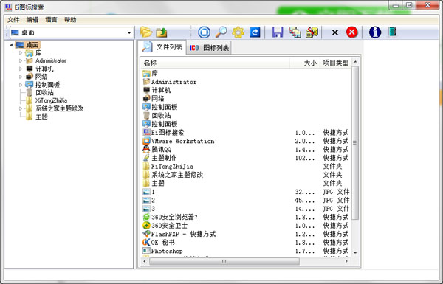Screen dimensions: 443x284
Task: Select 库 in the file list
Action: (247, 74)
